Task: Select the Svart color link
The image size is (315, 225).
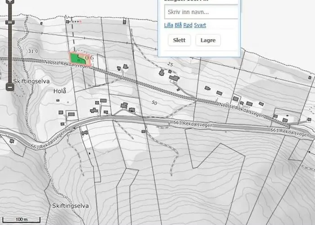Action: click(200, 25)
